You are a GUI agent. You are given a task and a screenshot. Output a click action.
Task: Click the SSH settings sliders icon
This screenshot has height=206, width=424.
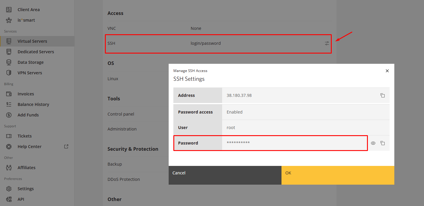click(327, 43)
